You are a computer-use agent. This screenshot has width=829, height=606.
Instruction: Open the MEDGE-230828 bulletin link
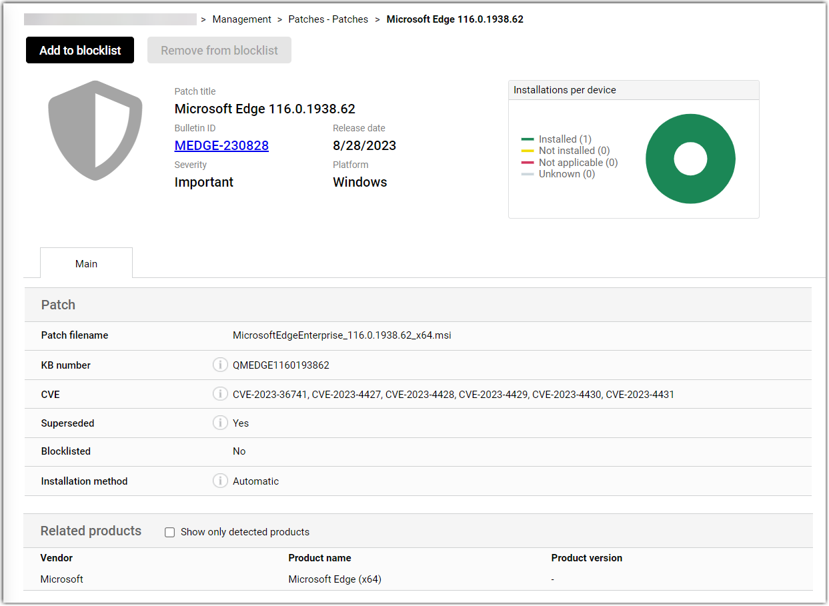tap(221, 145)
